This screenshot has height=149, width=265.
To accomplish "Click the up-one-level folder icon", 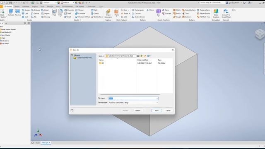I will [142, 56].
